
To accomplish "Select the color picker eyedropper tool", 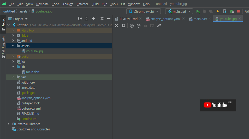I will (159, 26).
